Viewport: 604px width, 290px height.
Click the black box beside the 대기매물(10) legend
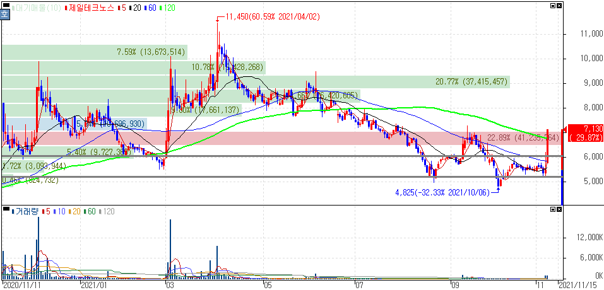pos(6,4)
